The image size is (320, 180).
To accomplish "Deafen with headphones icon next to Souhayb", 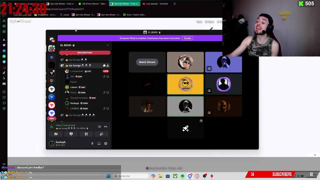I will click(99, 143).
